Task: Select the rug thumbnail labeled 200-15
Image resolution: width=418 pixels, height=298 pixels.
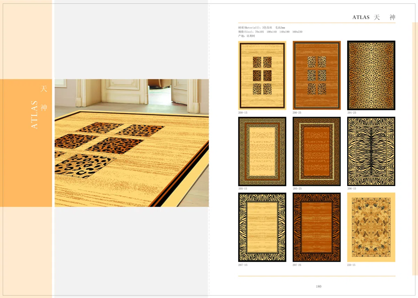Action: (x=262, y=75)
